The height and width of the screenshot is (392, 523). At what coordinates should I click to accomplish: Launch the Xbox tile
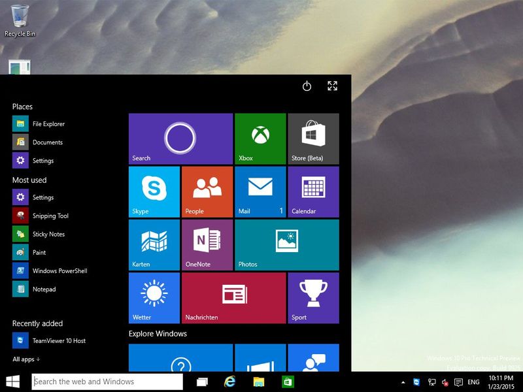click(260, 139)
